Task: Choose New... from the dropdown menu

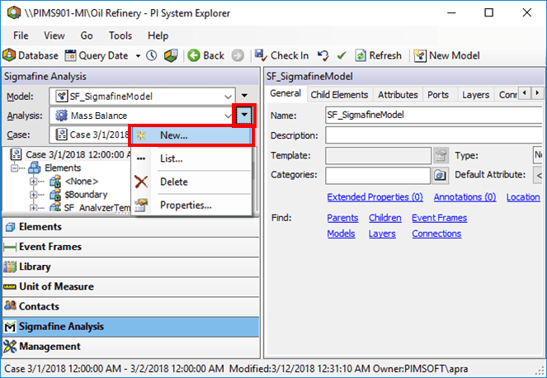Action: pyautogui.click(x=191, y=135)
